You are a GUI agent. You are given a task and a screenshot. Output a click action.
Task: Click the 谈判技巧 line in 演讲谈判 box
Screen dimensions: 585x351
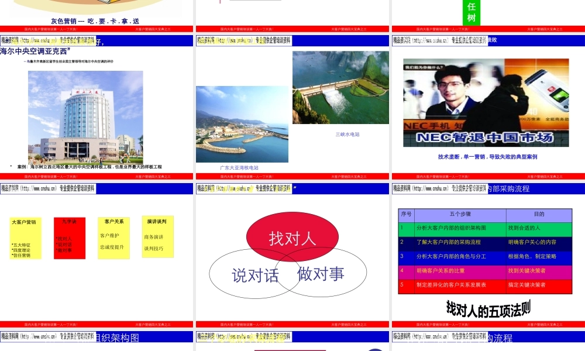pos(154,249)
